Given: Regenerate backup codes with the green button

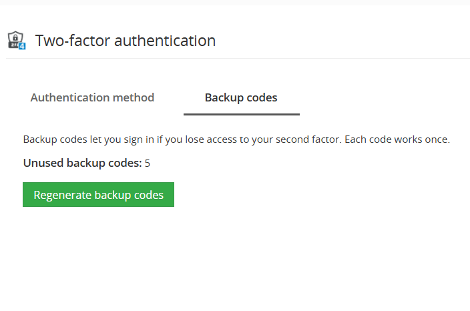Looking at the screenshot, I should point(98,194).
